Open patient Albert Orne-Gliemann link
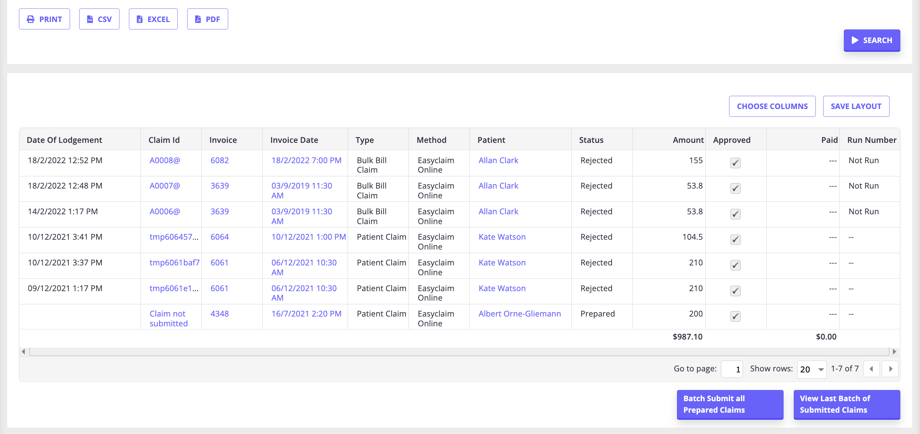Viewport: 920px width, 434px height. (519, 313)
